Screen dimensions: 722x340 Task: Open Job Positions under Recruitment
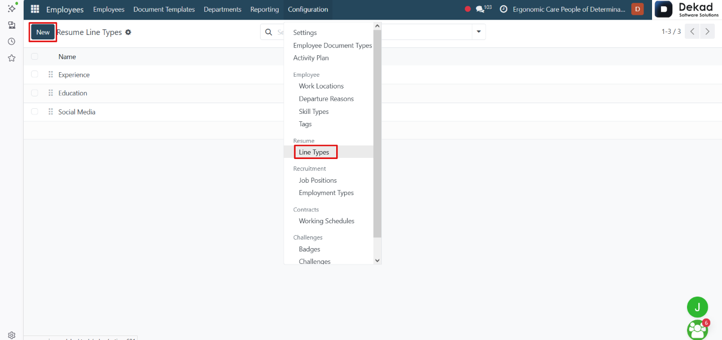318,180
